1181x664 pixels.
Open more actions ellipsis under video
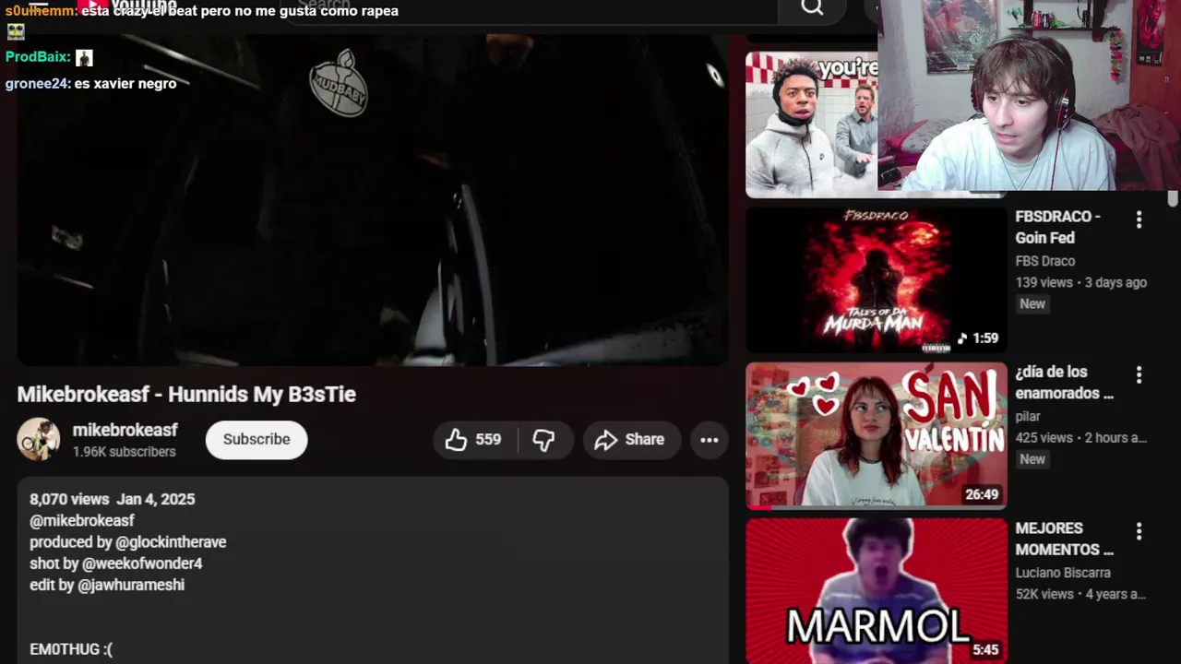coord(709,440)
